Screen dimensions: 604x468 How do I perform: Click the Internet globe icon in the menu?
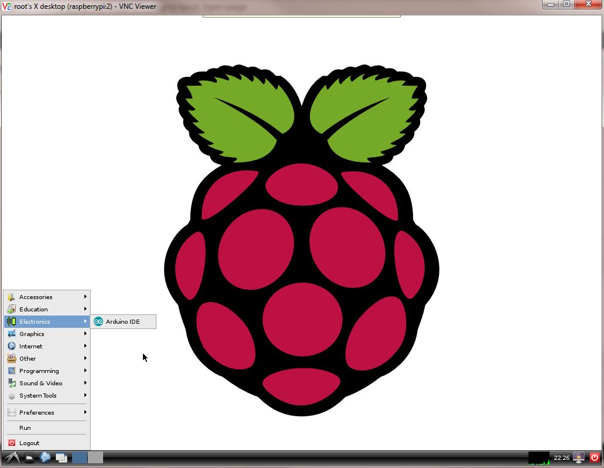click(x=12, y=346)
